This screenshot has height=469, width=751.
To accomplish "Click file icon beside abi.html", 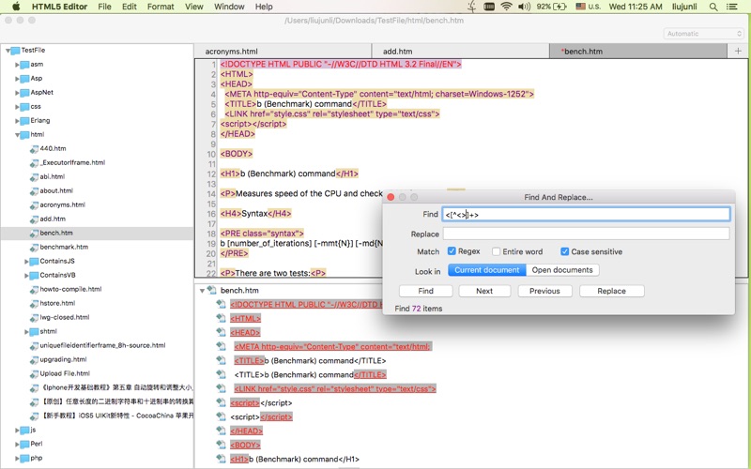I will pyautogui.click(x=34, y=177).
